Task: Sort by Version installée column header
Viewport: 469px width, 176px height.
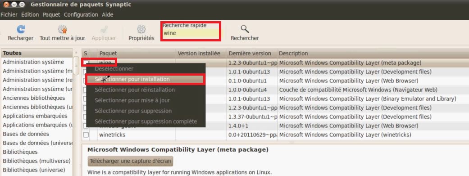Action: click(201, 53)
